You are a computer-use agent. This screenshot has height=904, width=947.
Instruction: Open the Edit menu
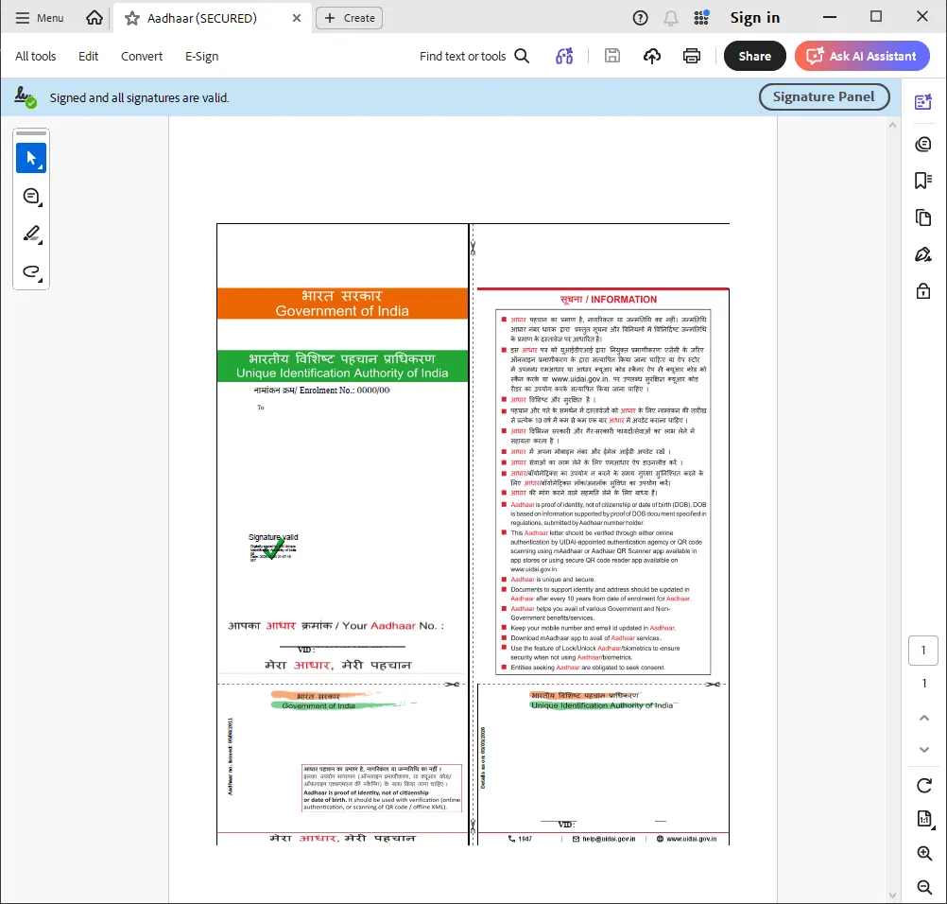click(x=88, y=56)
